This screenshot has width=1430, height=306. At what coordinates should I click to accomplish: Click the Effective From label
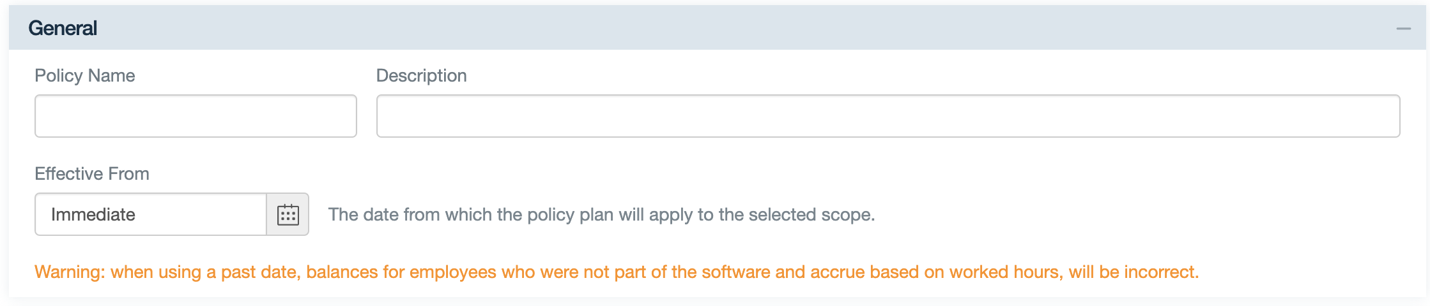click(92, 174)
